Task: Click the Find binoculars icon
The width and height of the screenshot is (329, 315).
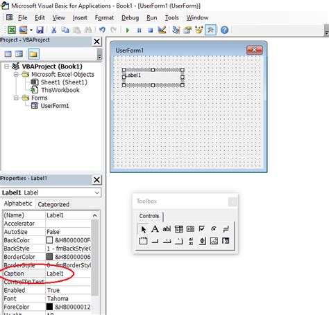Action: (x=88, y=30)
